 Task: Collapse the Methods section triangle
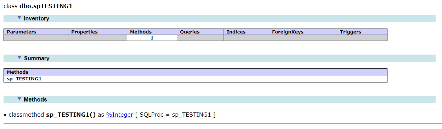tap(19, 99)
